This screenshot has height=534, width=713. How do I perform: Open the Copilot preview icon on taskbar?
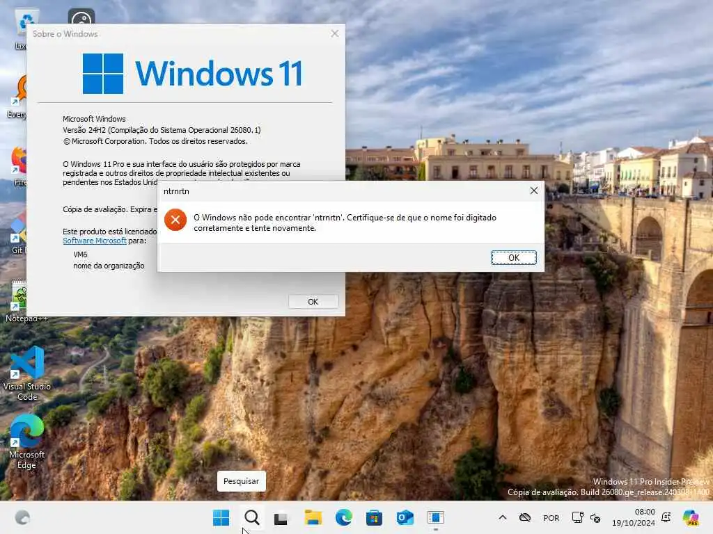pyautogui.click(x=691, y=517)
